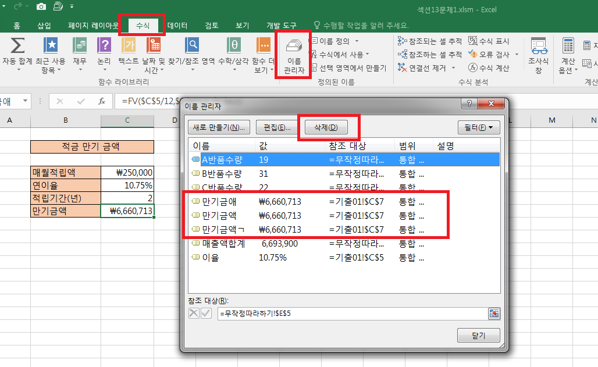Viewport: 598px width, 367px height.
Task: Switch to the 삽입 ribbon tab
Action: 44,26
